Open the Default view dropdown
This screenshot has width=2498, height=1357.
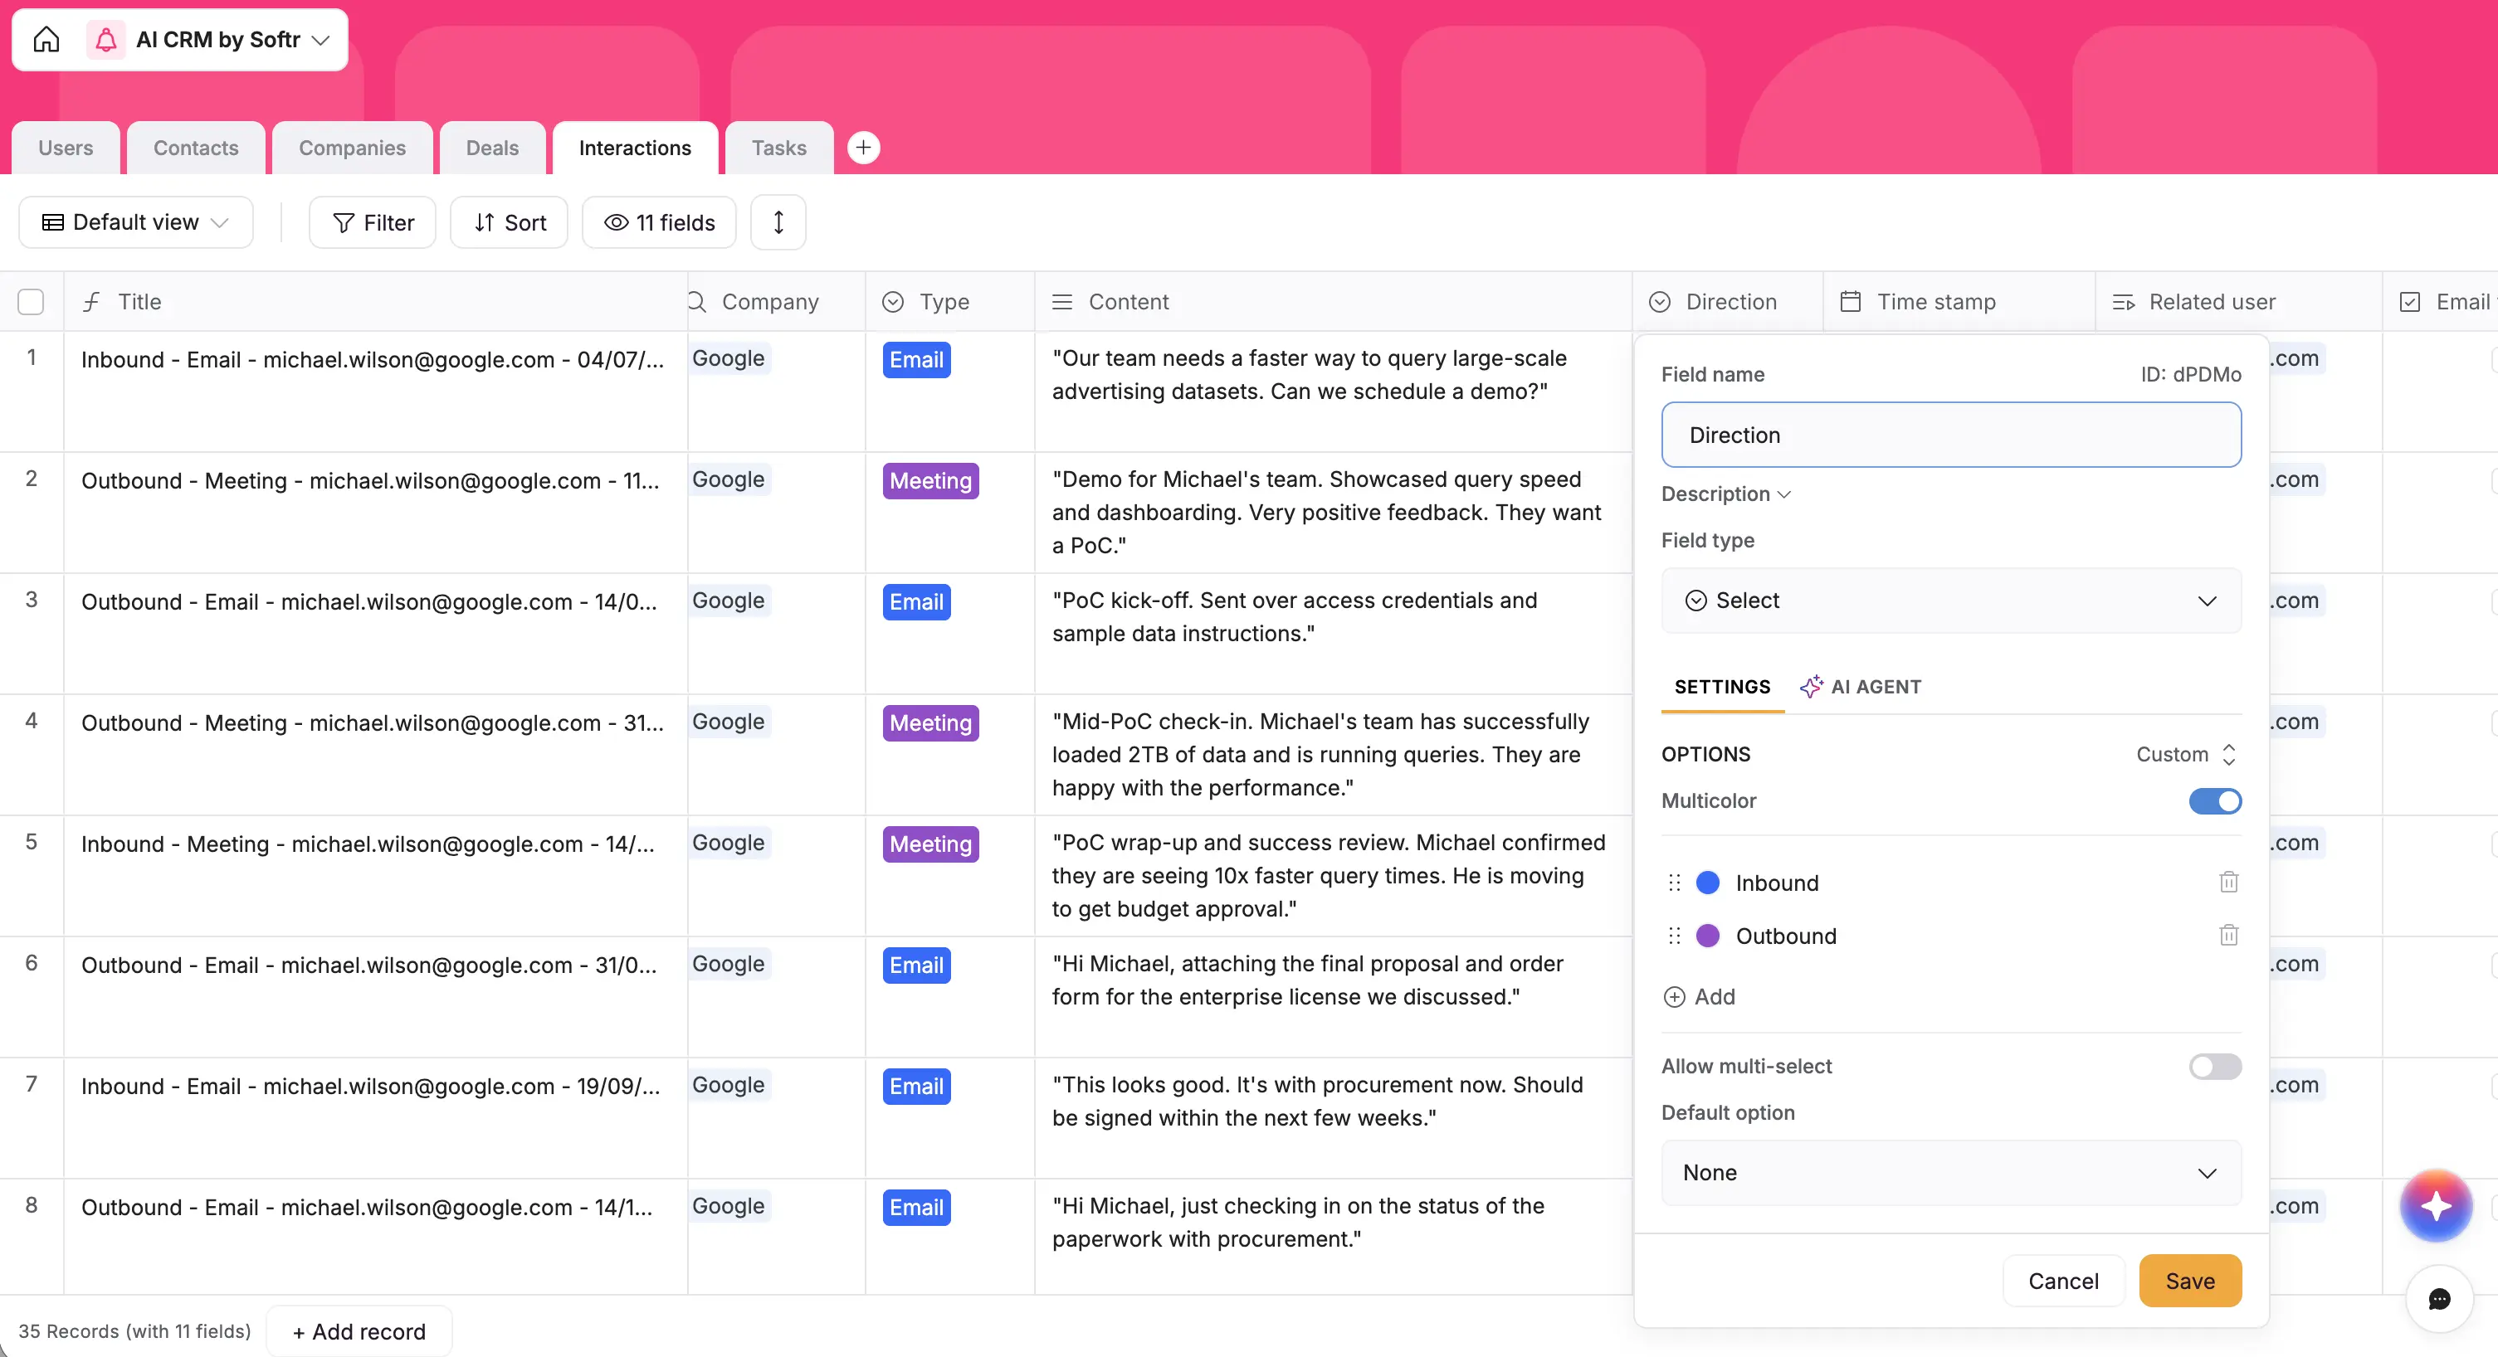pyautogui.click(x=134, y=222)
